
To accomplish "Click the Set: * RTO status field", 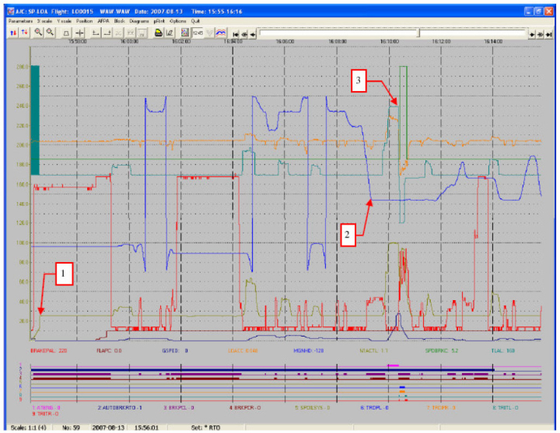I will [x=205, y=428].
